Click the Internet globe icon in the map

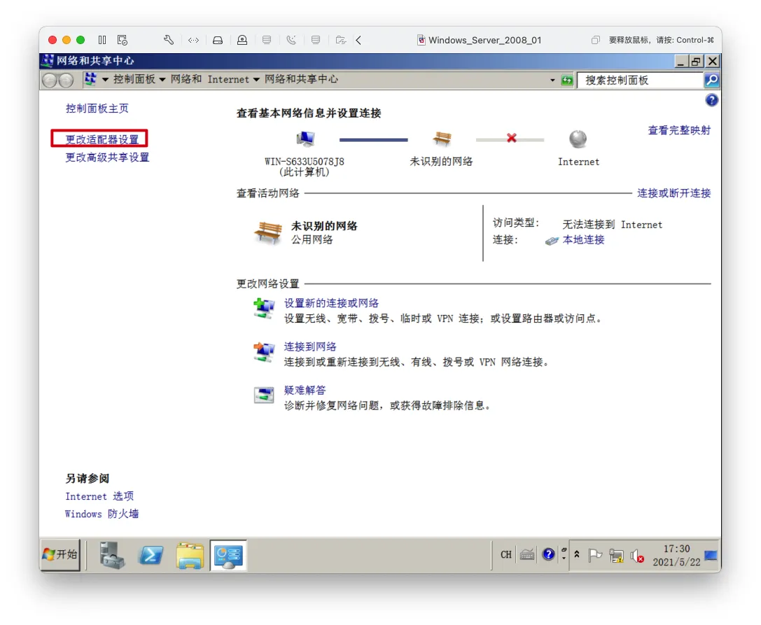tap(578, 139)
